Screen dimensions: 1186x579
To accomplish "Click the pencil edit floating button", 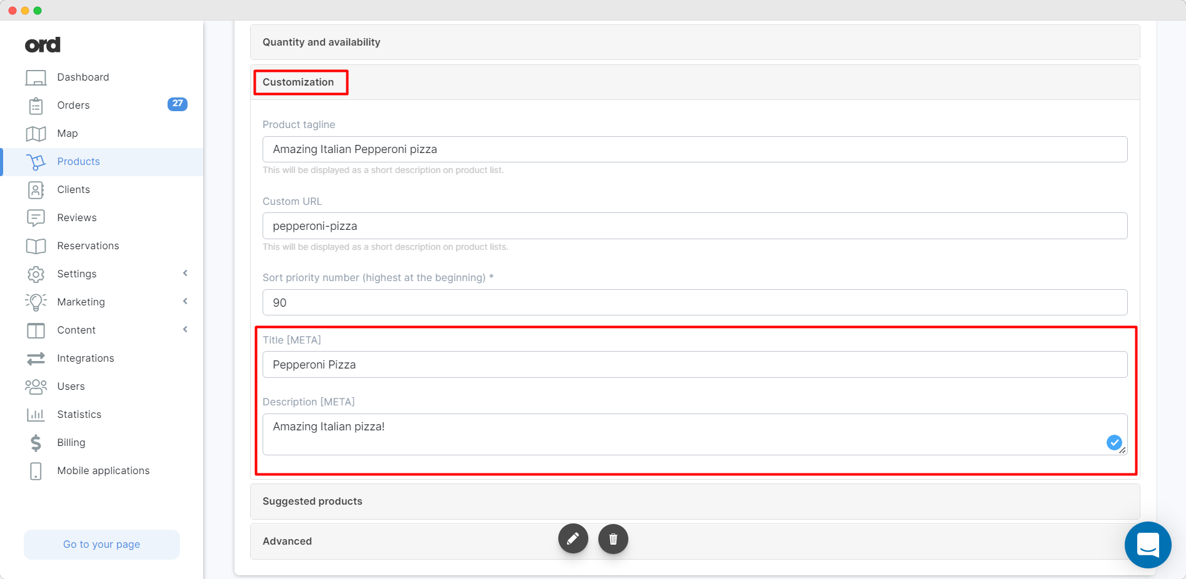I will (x=573, y=539).
